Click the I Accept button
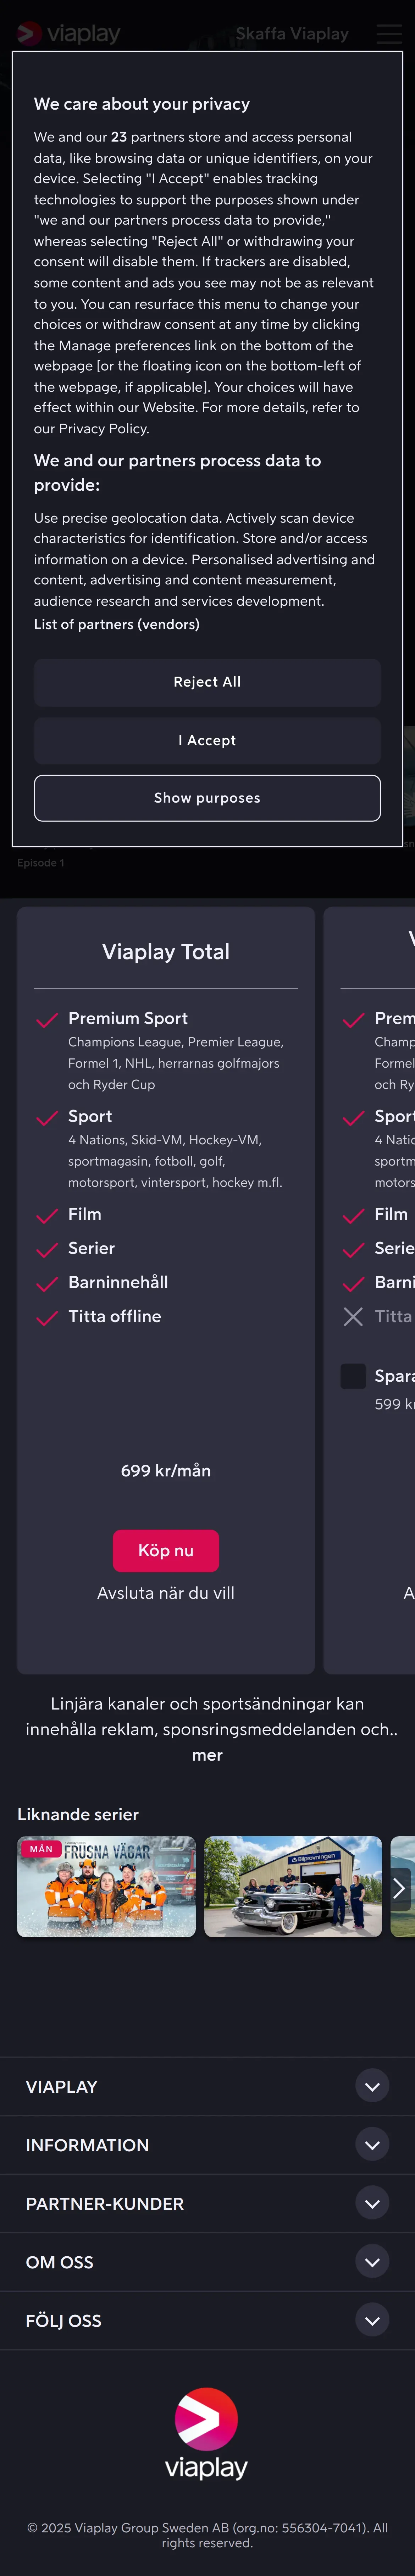Screen dimensions: 415x2576 click(207, 740)
